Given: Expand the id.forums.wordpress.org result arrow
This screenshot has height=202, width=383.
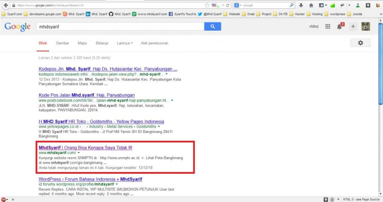Looking at the screenshot, I should 117,184.
